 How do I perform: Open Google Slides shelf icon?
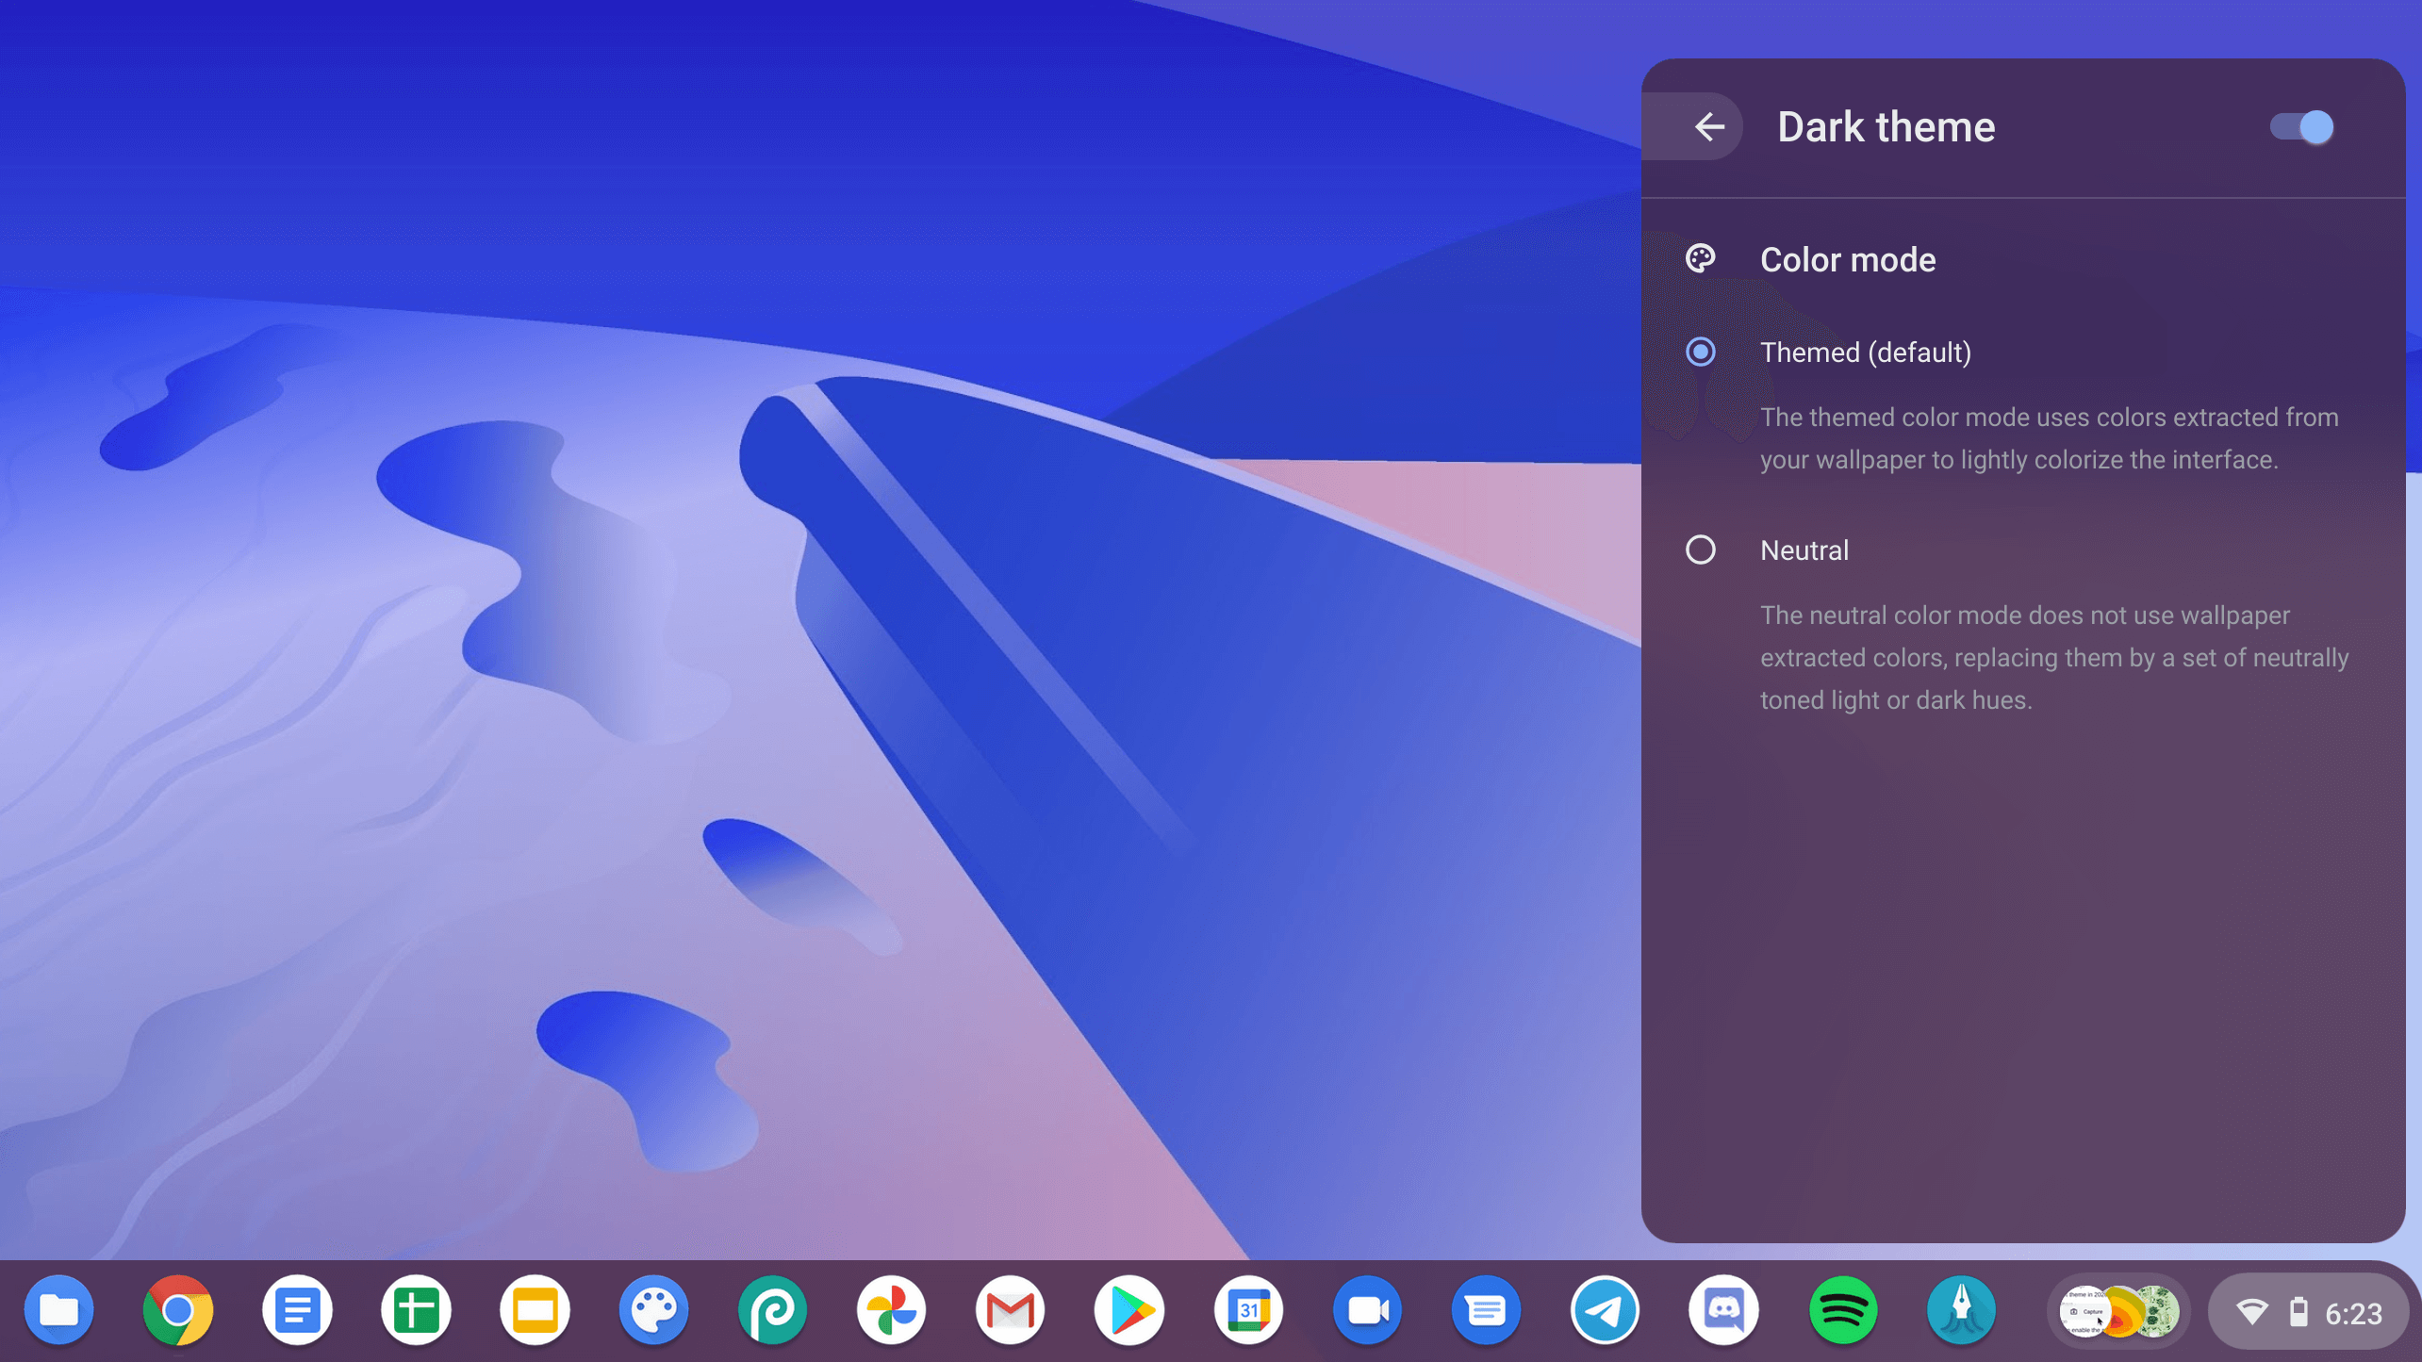pos(535,1310)
